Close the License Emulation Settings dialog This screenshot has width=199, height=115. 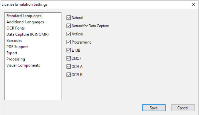(193, 5)
